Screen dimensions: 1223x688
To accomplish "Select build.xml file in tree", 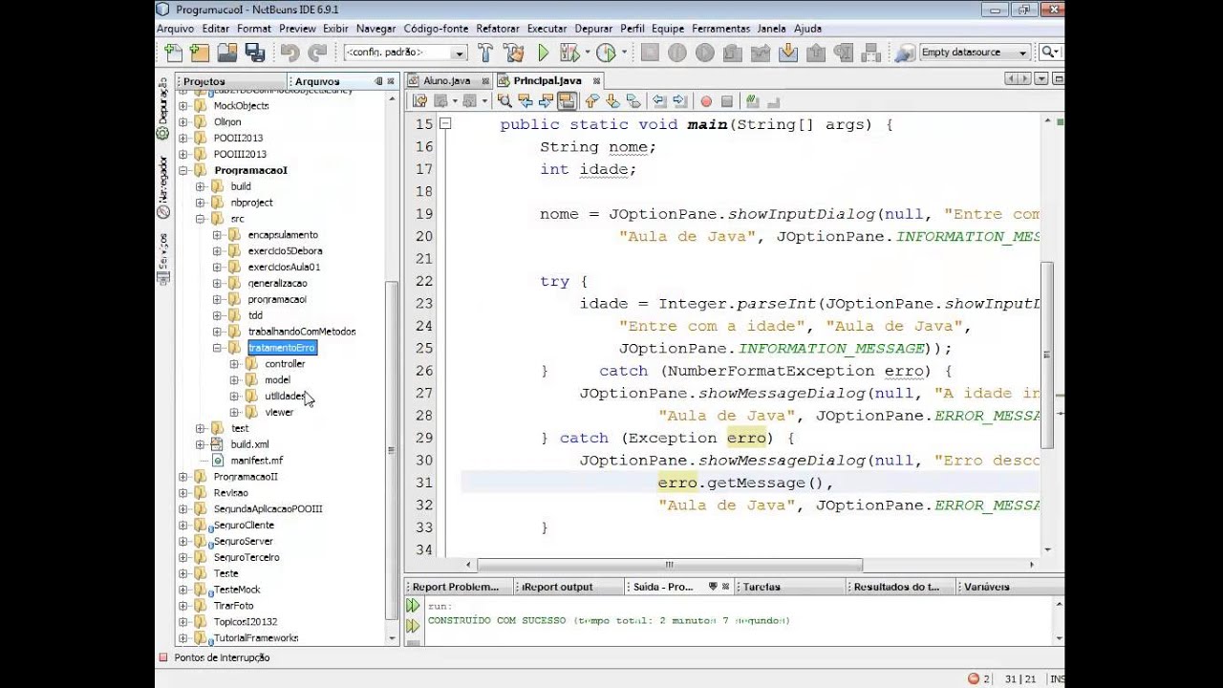I will click(249, 444).
